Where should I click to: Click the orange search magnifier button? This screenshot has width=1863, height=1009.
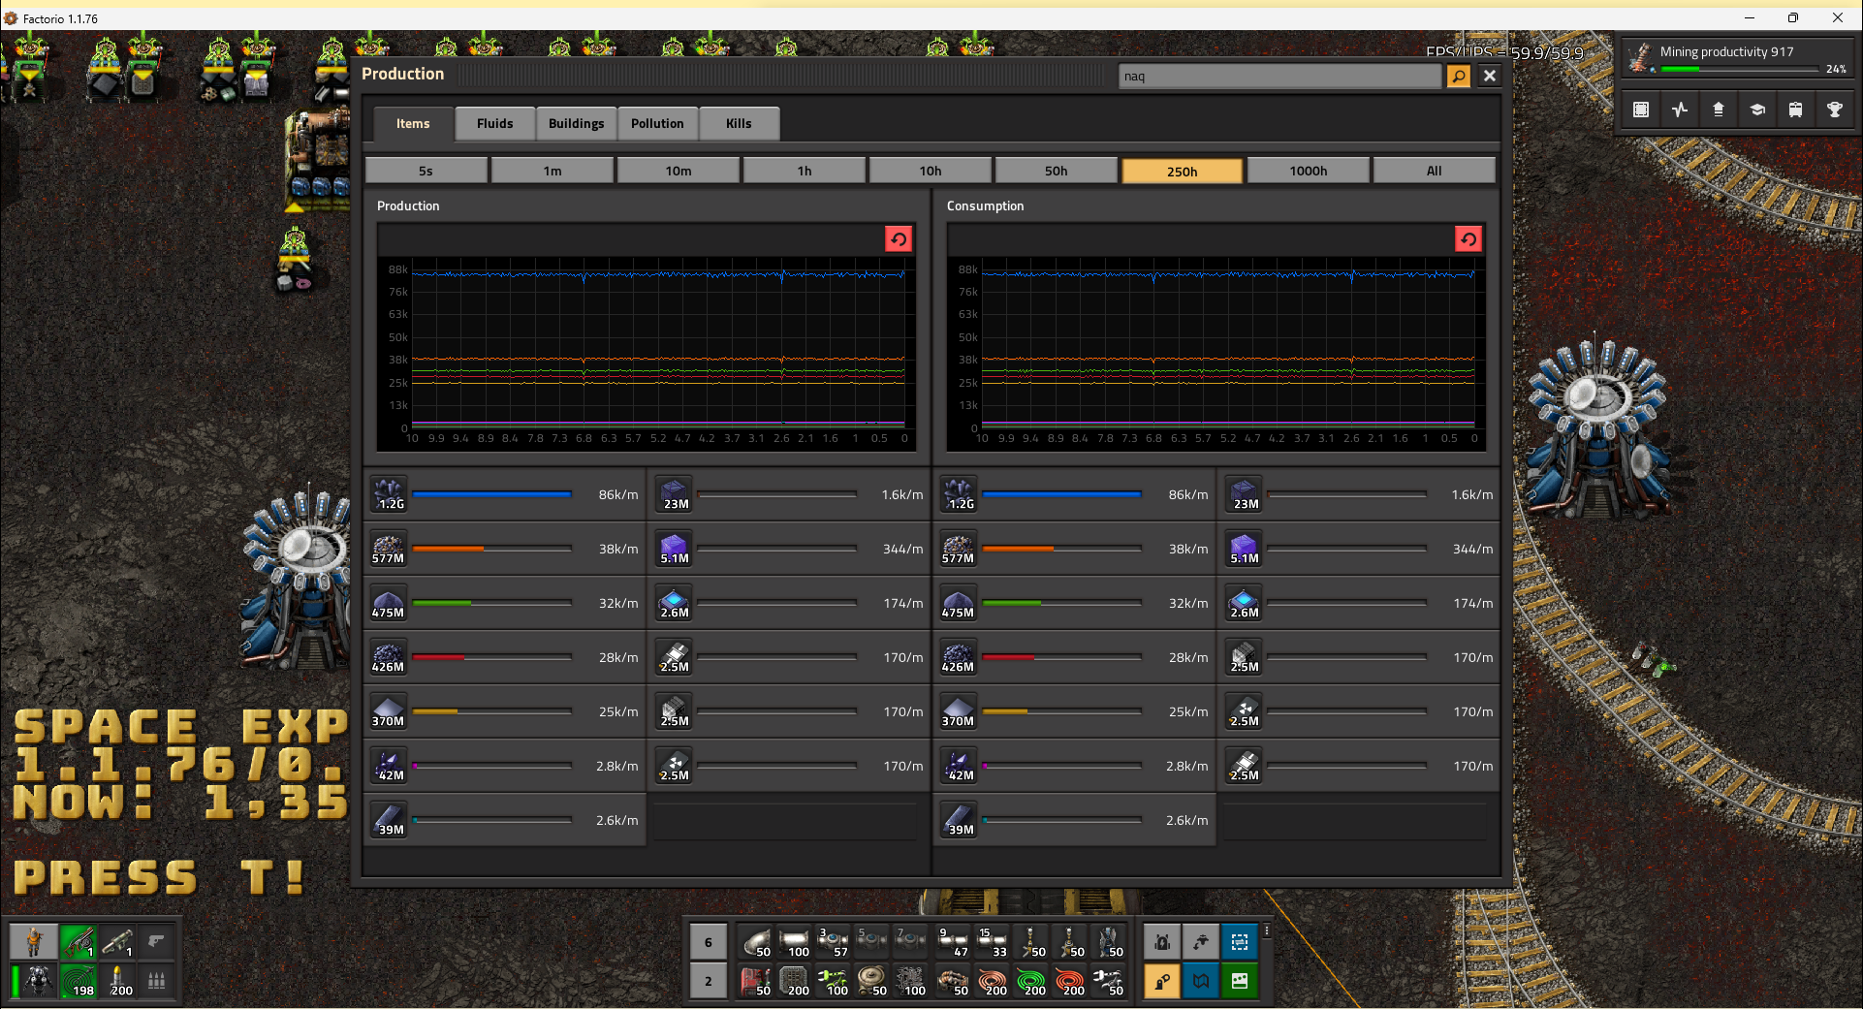pos(1459,76)
